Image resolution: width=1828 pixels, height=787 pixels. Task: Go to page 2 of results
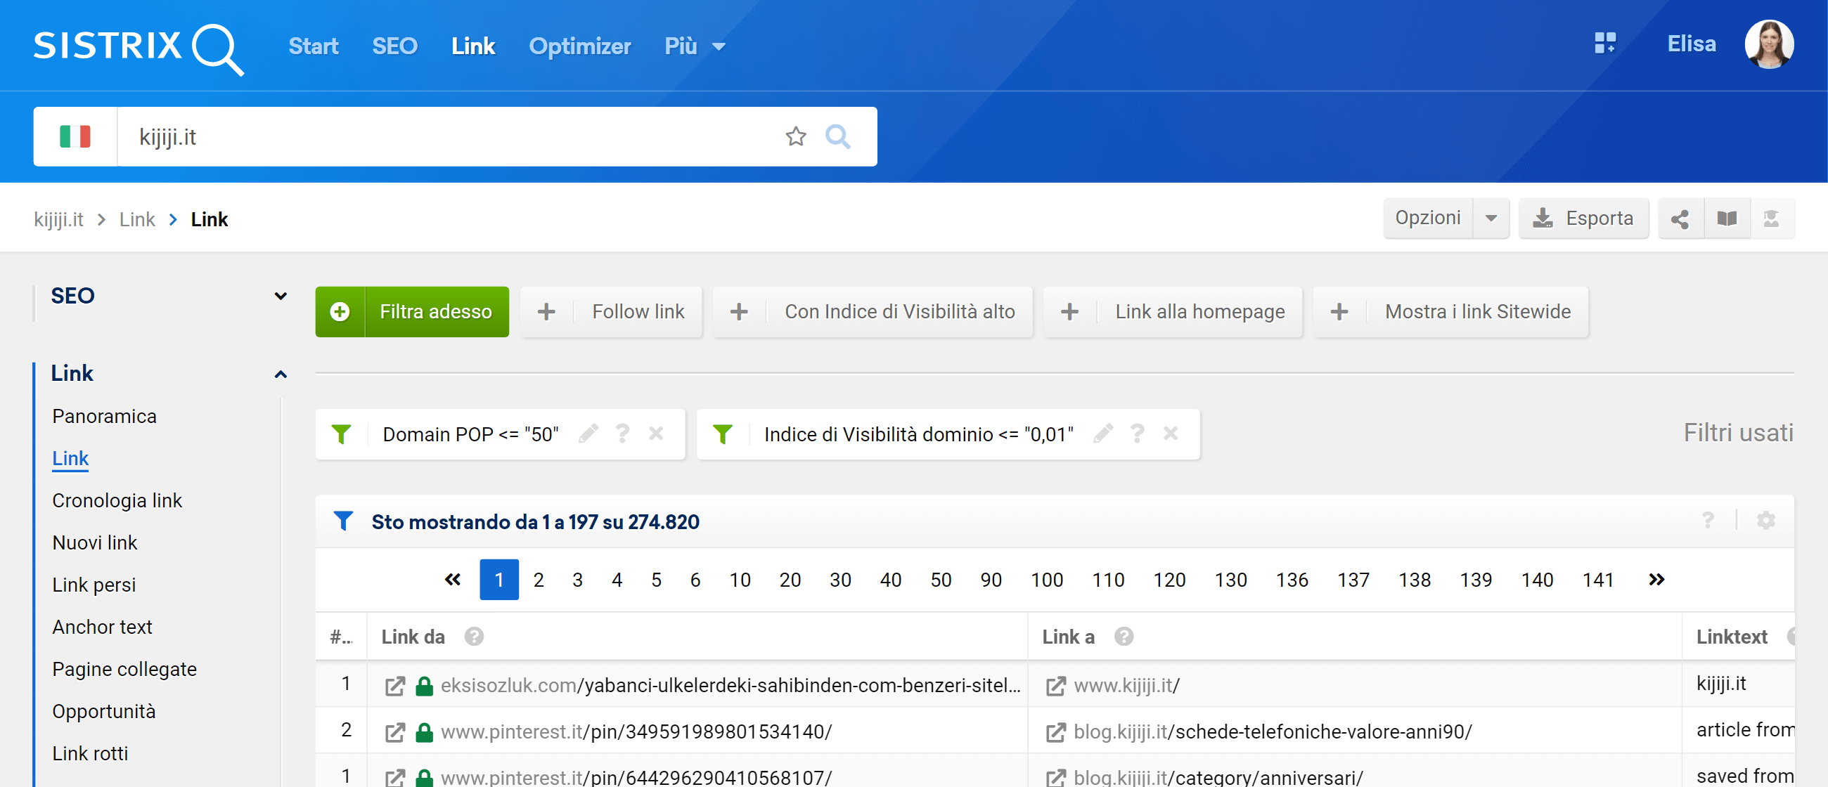point(539,579)
